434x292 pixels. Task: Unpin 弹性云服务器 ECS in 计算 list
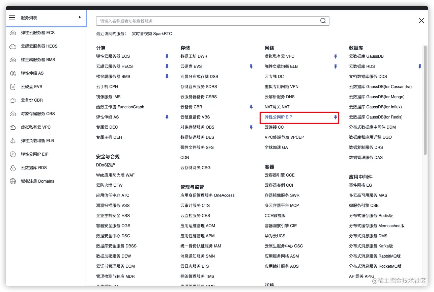tap(167, 56)
